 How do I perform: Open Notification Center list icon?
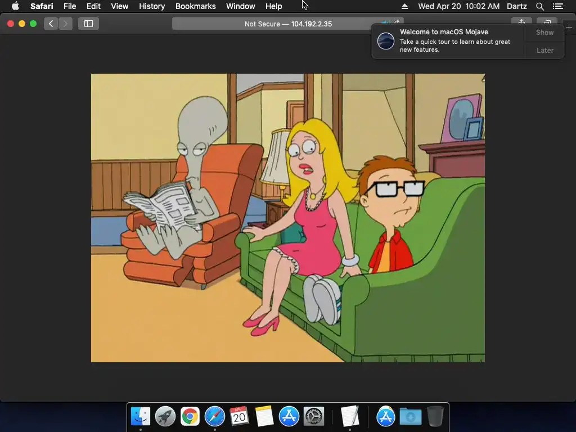tap(558, 6)
